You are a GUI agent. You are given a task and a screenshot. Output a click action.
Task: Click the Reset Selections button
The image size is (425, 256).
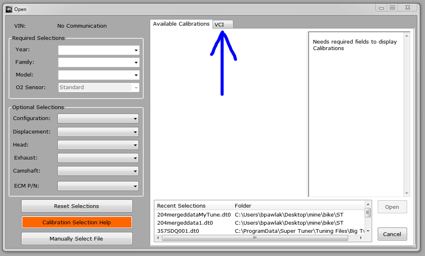77,206
